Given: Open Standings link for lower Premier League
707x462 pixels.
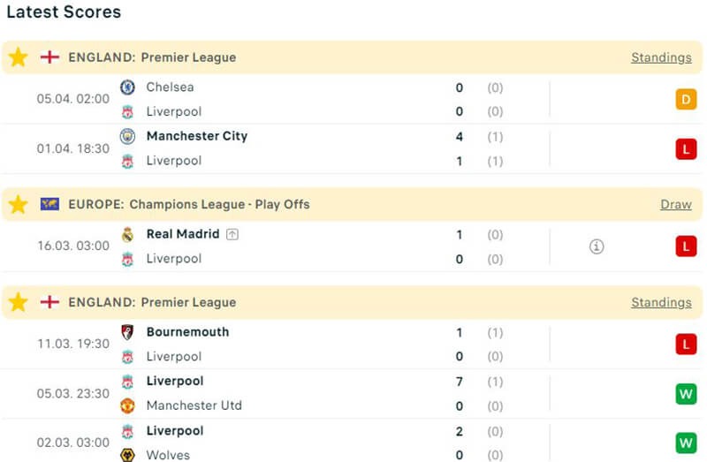Looking at the screenshot, I should coord(661,302).
